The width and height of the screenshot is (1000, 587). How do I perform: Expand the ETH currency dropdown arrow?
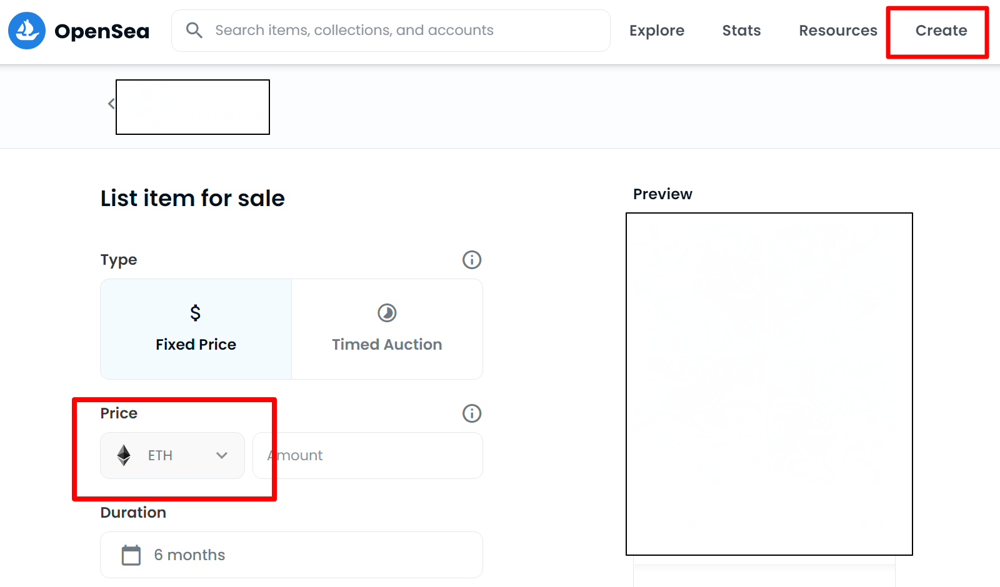(x=221, y=455)
